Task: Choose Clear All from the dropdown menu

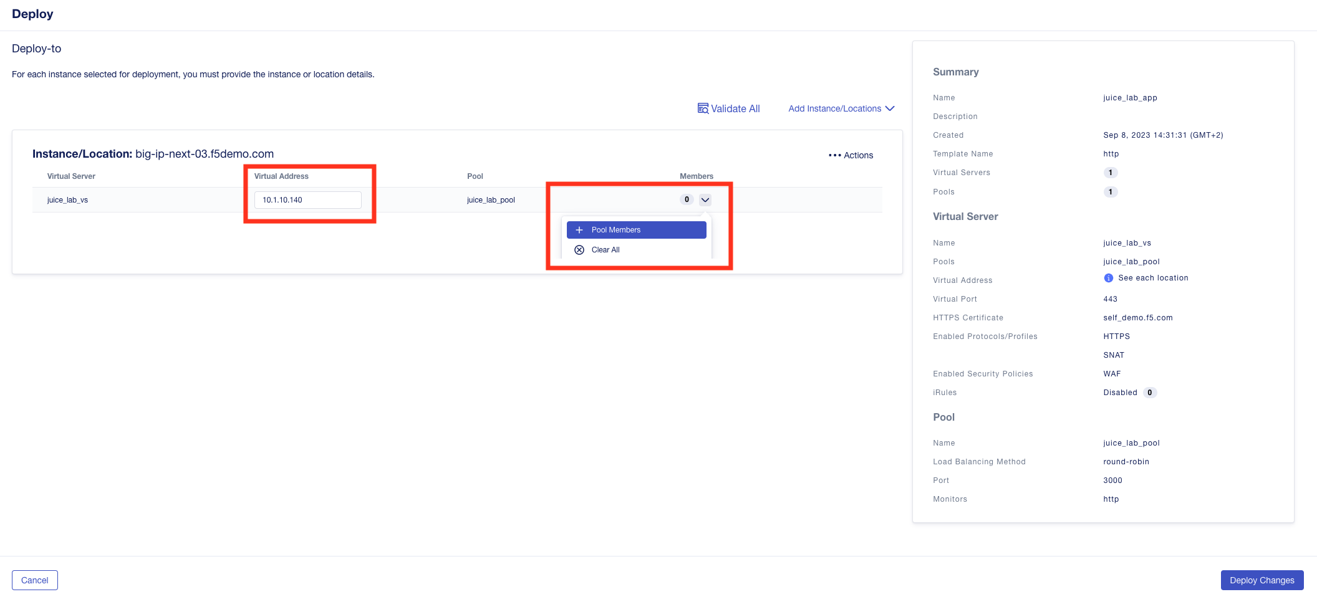Action: pos(636,250)
